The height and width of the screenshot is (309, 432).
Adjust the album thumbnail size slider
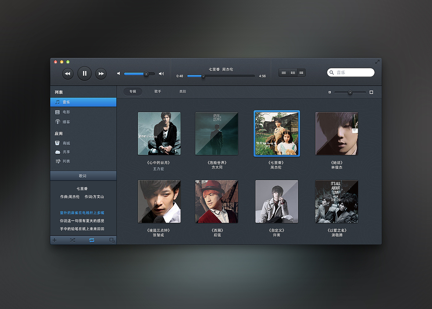pos(350,92)
